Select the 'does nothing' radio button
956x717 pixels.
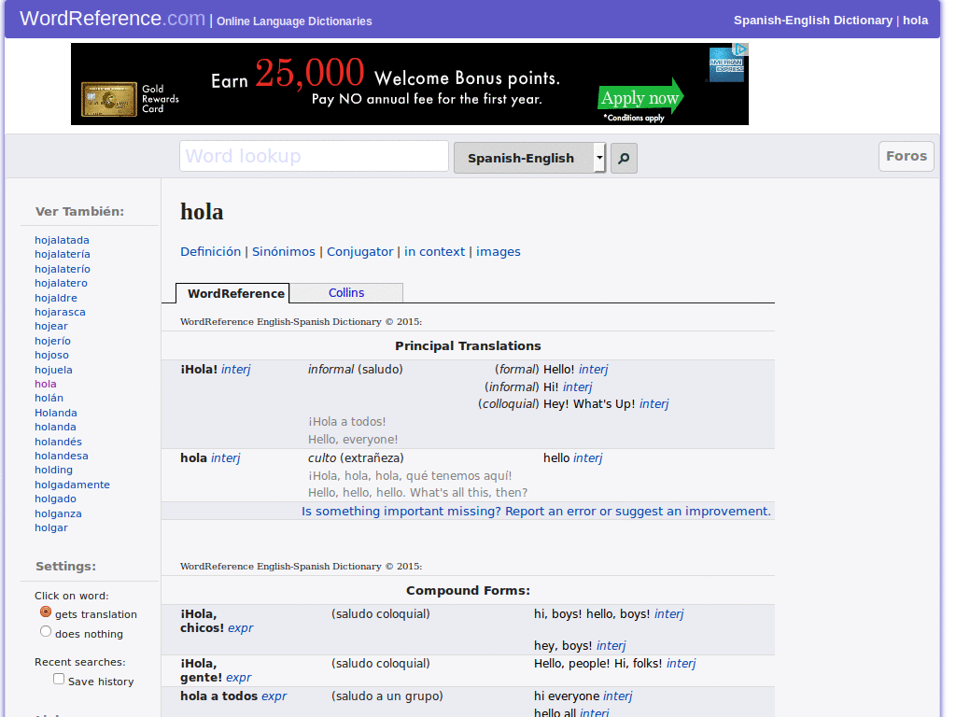coord(46,632)
